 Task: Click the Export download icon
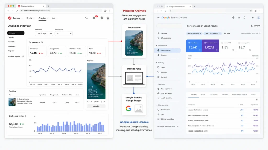tap(252, 26)
